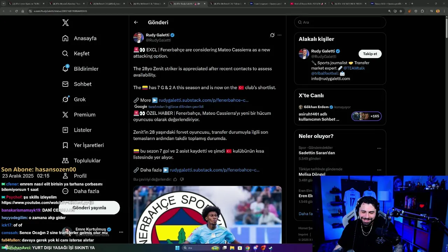Open translated rudygaletti.substack.com link
Screen dimensions: 448x252
point(215,170)
